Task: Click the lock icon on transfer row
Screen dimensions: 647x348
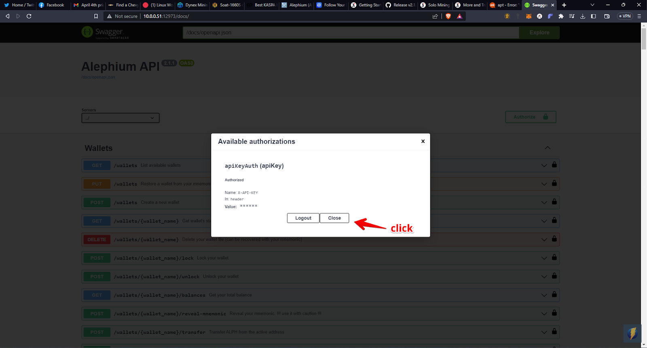Action: [554, 331]
